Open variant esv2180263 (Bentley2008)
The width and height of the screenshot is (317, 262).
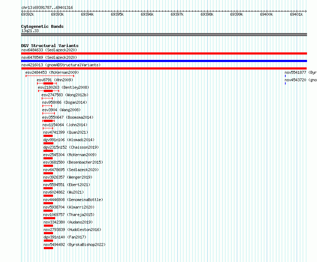click(x=63, y=87)
